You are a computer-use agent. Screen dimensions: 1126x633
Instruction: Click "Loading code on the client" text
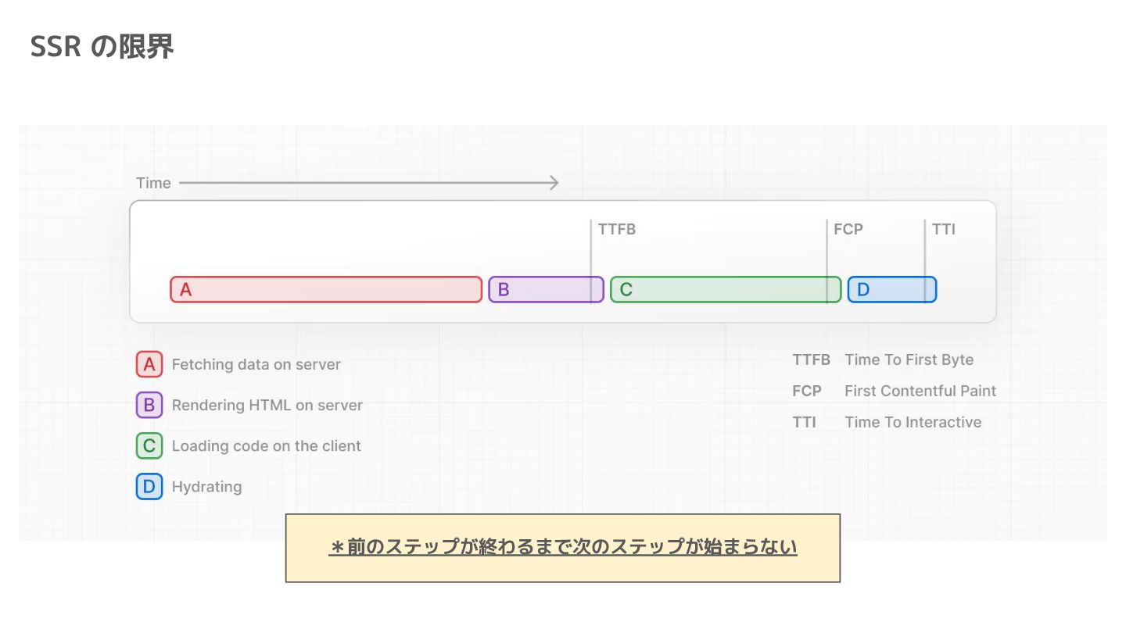[x=267, y=446]
